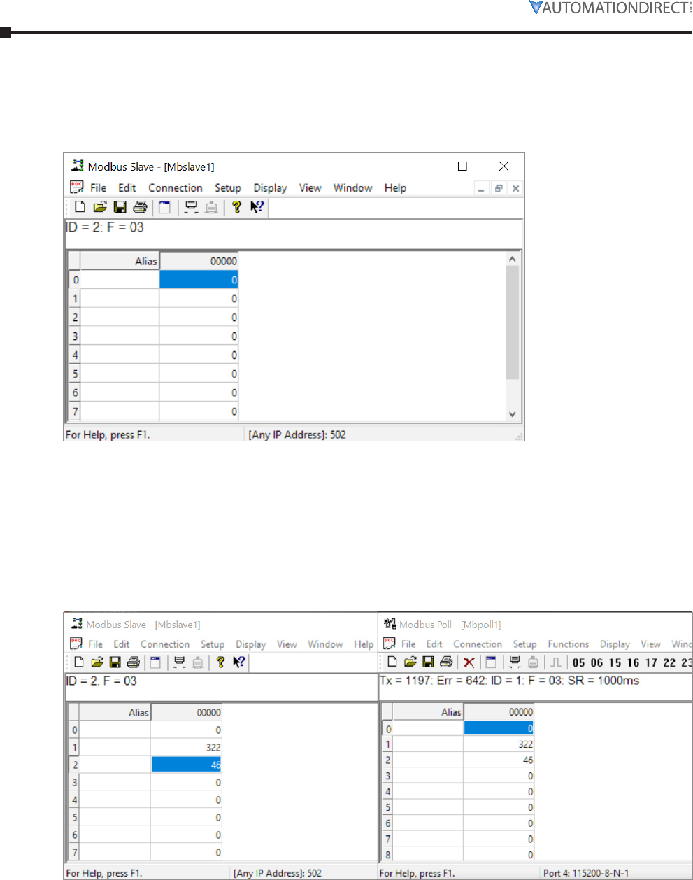Click Print icon in top Modbus Slave toolbar

(140, 207)
